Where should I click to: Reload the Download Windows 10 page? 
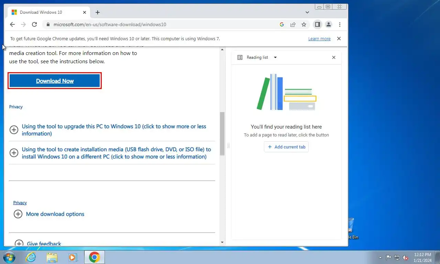(34, 24)
